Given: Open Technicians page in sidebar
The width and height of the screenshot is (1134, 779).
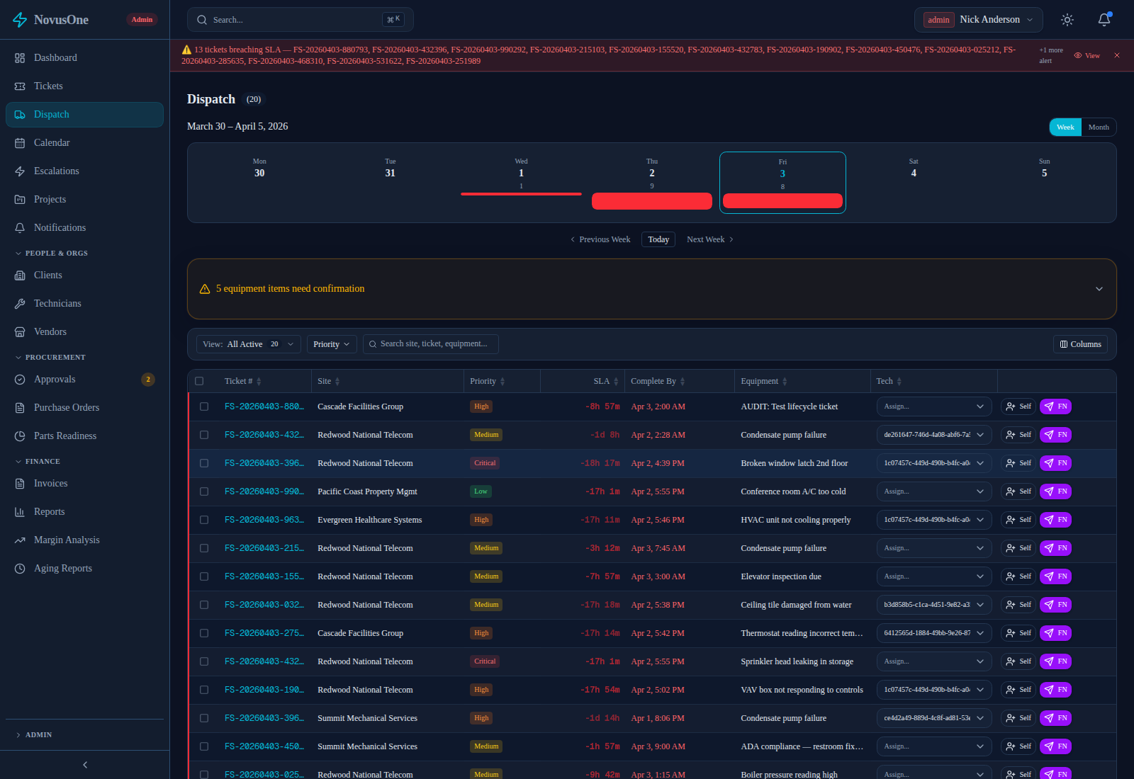Looking at the screenshot, I should pos(84,304).
